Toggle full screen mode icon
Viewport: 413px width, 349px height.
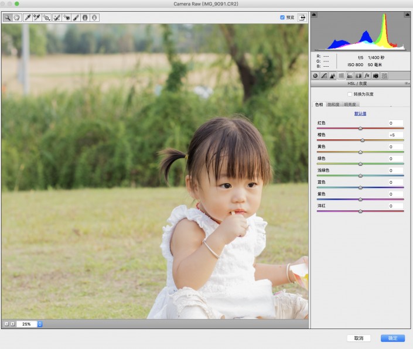coord(302,18)
